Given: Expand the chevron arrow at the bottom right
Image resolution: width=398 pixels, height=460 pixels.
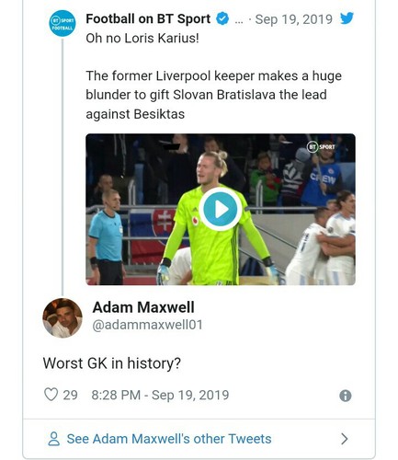Looking at the screenshot, I should tap(345, 439).
